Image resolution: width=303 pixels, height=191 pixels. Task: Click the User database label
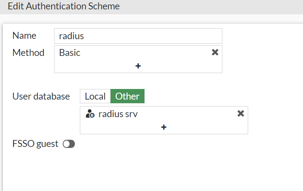[41, 97]
